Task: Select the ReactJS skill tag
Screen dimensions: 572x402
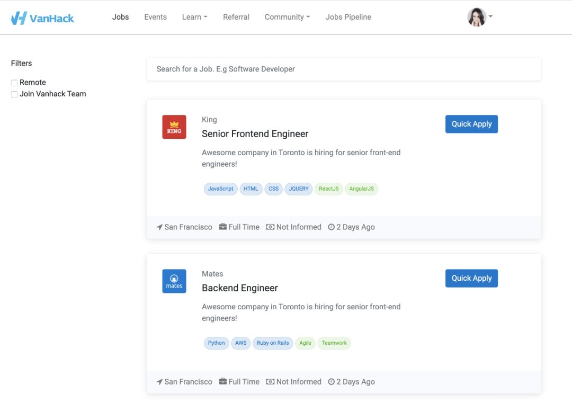Action: 328,189
